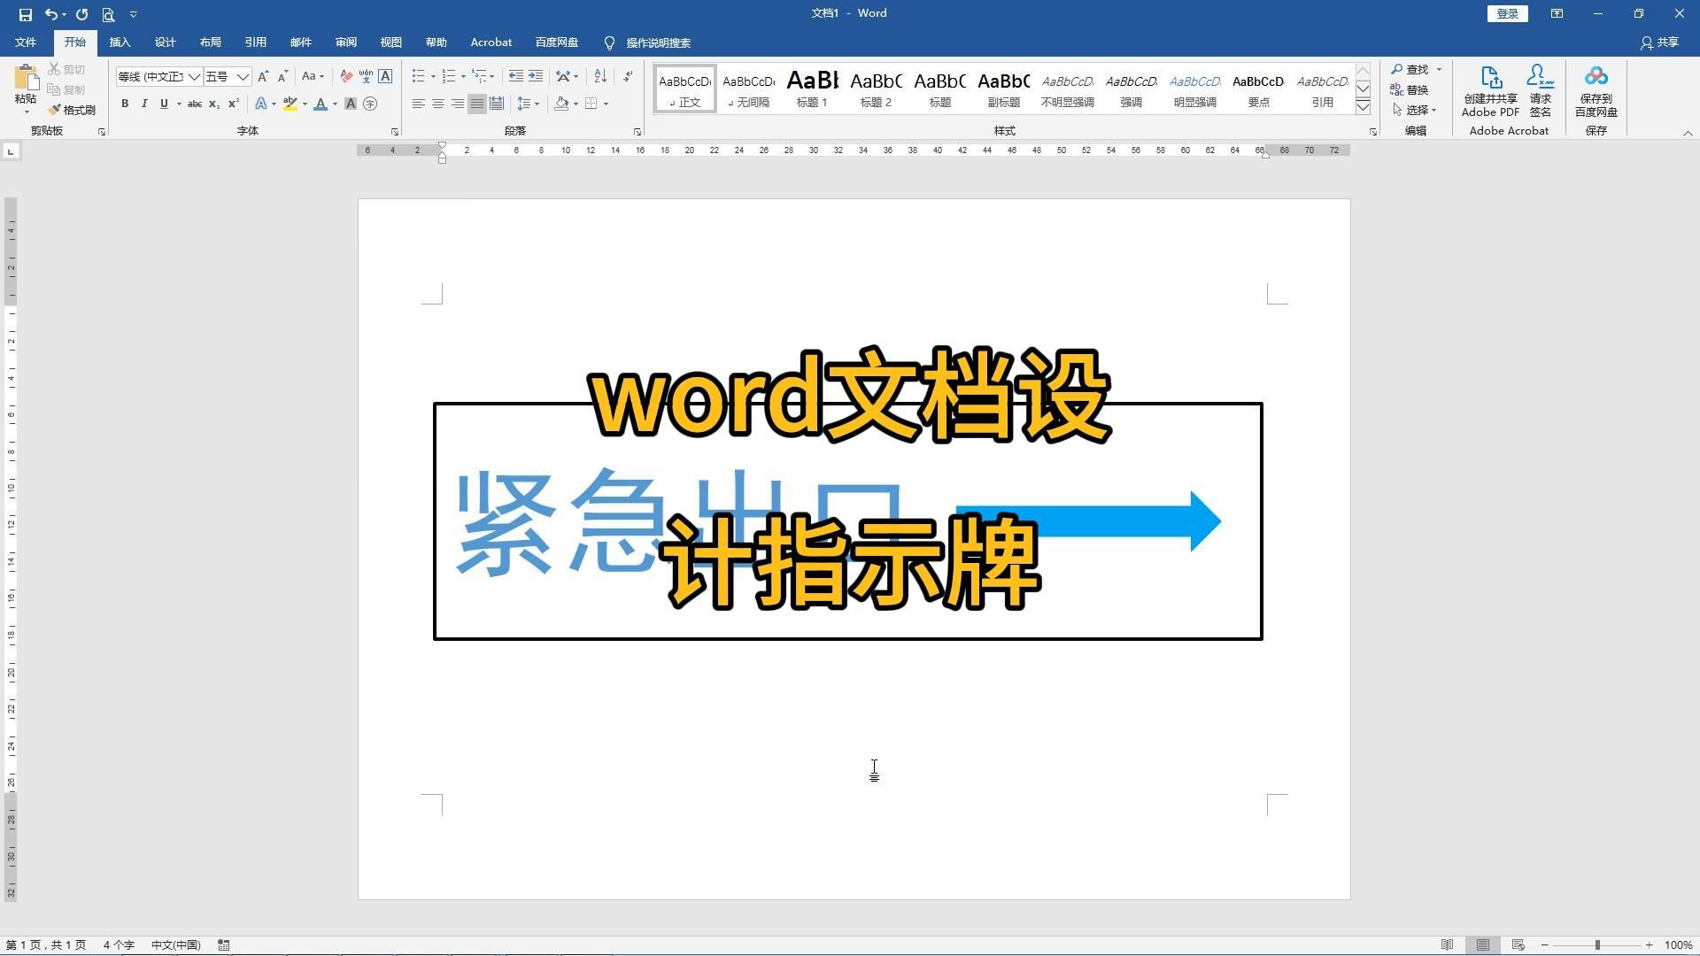Click the grow font size icon
The image size is (1700, 956).
click(x=263, y=77)
